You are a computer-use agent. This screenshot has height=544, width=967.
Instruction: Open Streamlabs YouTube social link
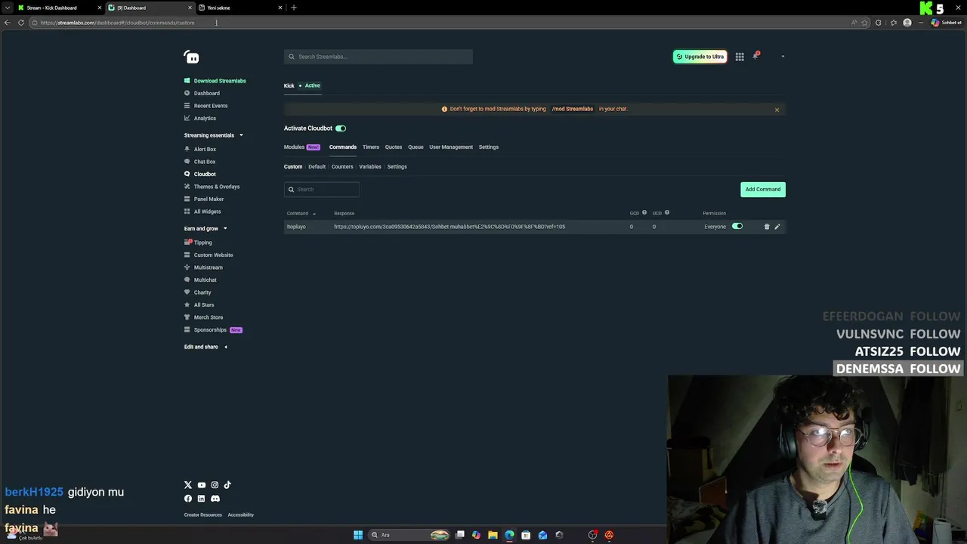coord(201,485)
